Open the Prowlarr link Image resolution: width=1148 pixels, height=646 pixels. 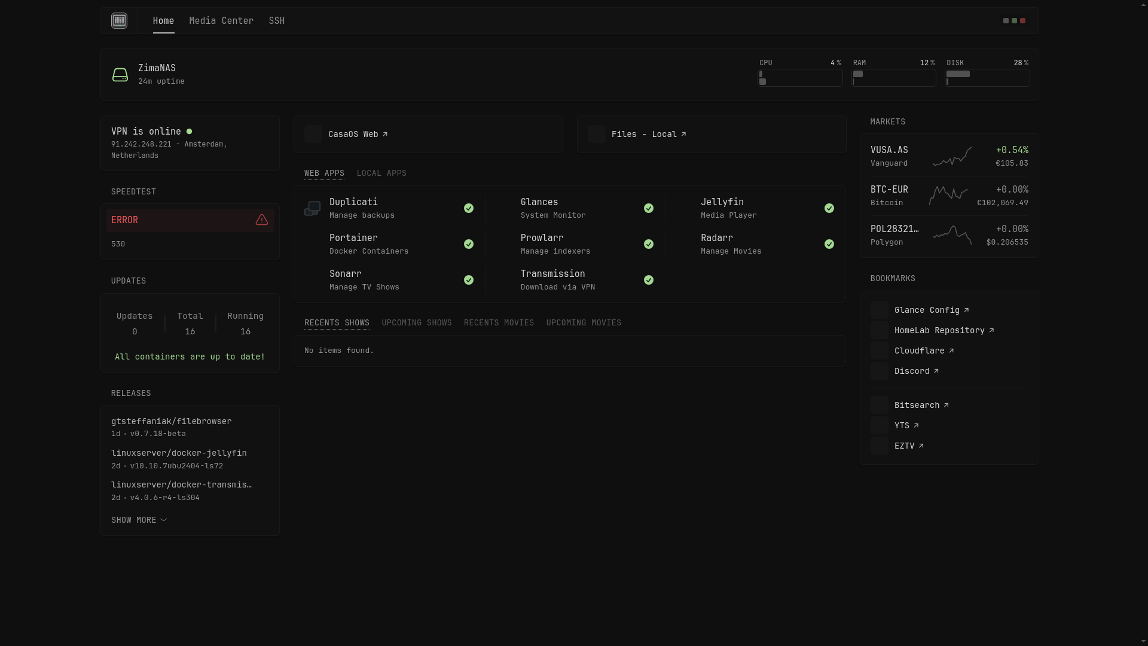[542, 238]
